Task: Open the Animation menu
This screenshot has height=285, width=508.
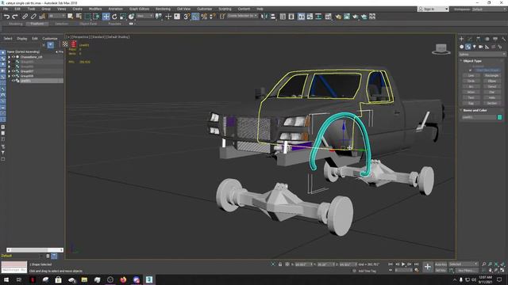Action: (115, 9)
